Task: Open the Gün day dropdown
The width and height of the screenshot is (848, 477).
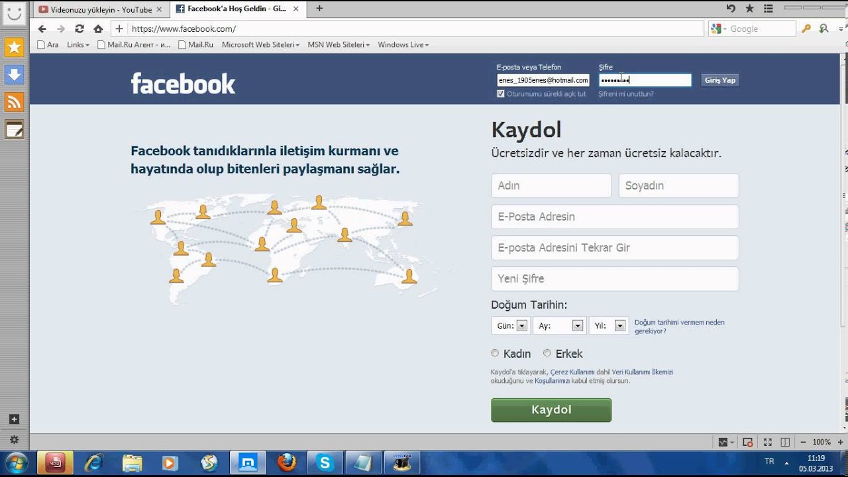Action: click(511, 326)
